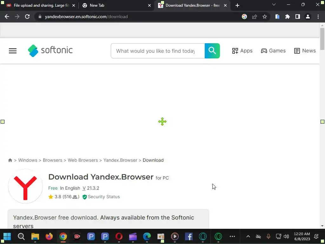The height and width of the screenshot is (244, 325).
Task: Click the version 21.3.2 label
Action: pyautogui.click(x=91, y=188)
